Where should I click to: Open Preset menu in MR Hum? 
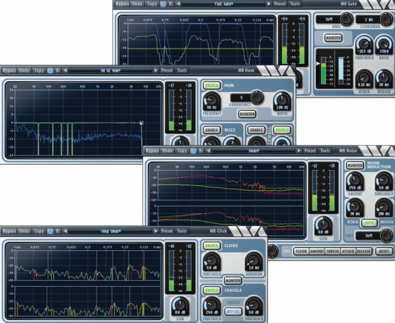tap(167, 70)
